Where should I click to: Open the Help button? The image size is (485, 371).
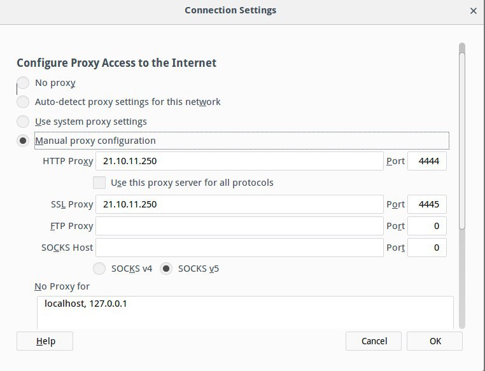45,341
